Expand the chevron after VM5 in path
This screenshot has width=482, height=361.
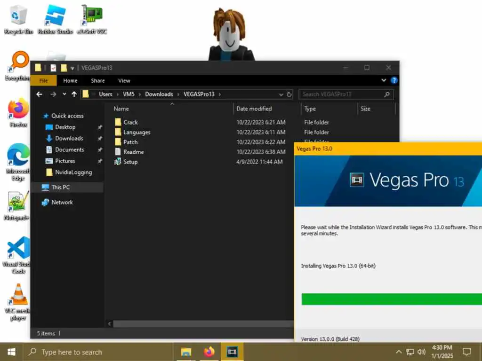coord(139,94)
